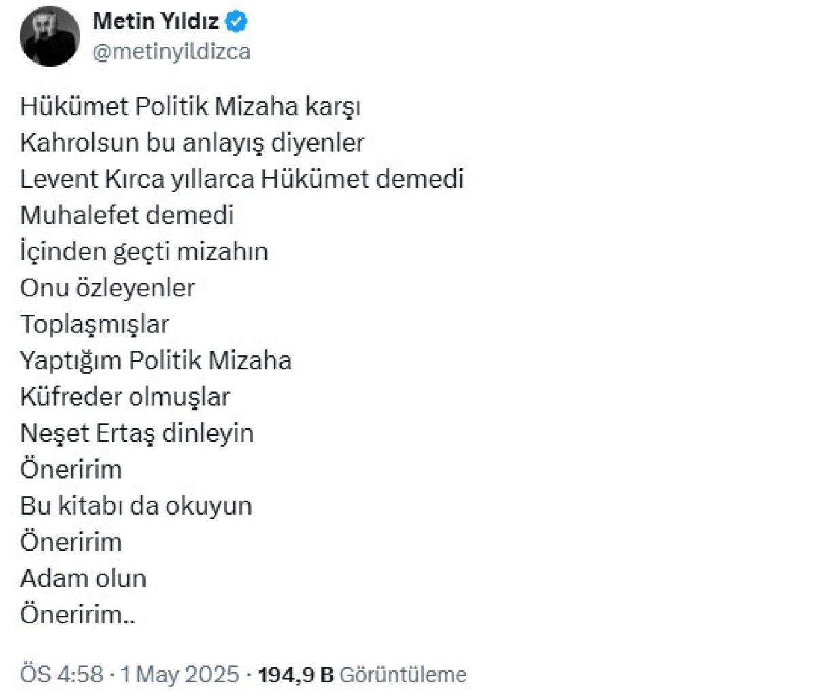Open the Görüntüleme views label
Screen dimensions: 816x696
(403, 675)
